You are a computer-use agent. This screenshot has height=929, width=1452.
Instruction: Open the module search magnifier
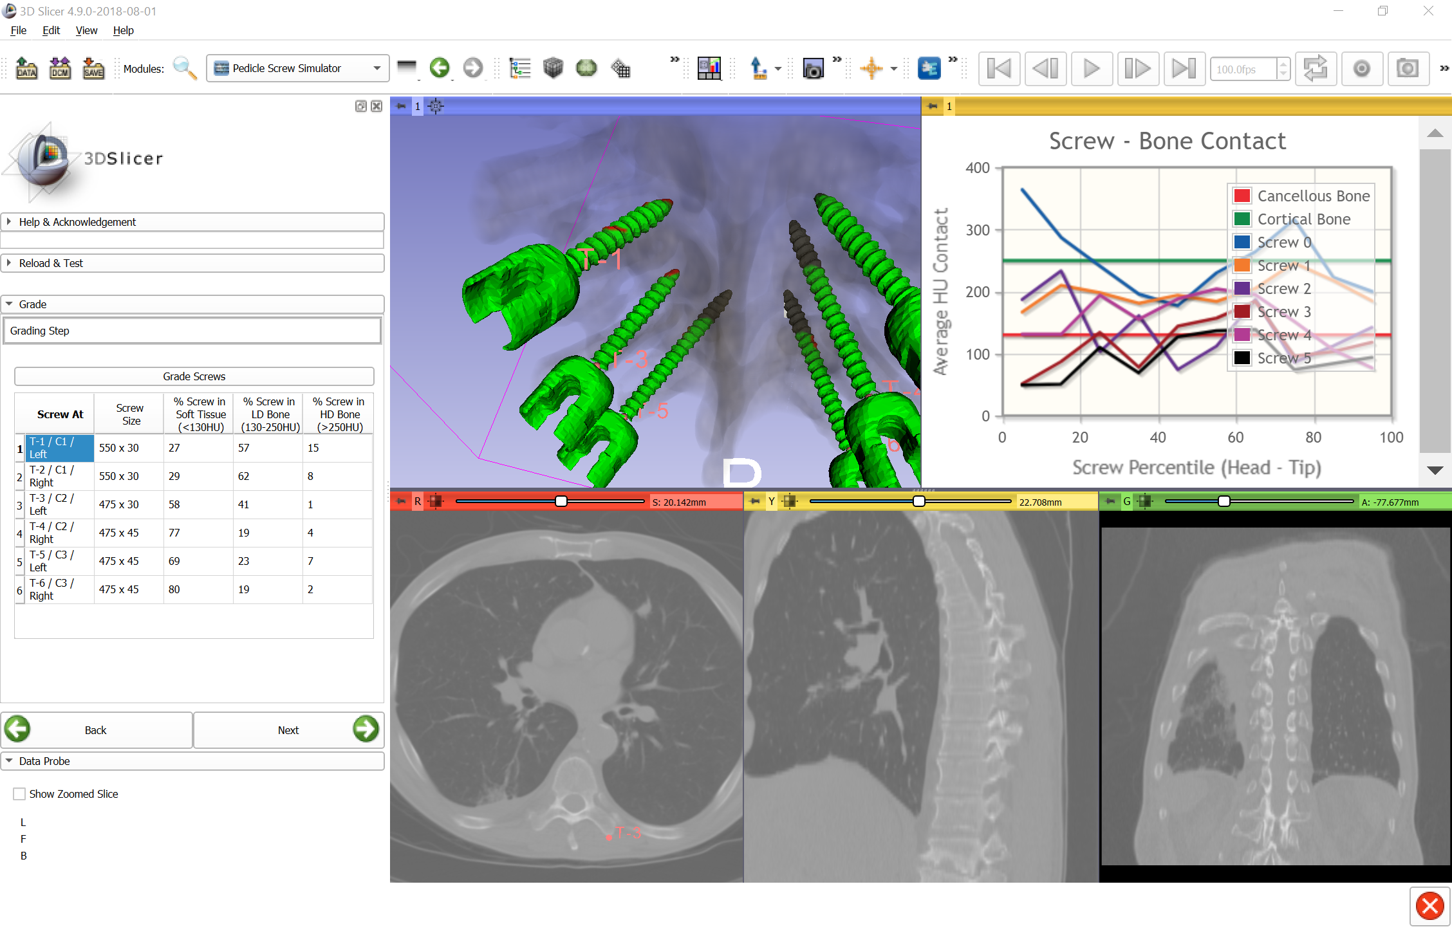point(185,68)
